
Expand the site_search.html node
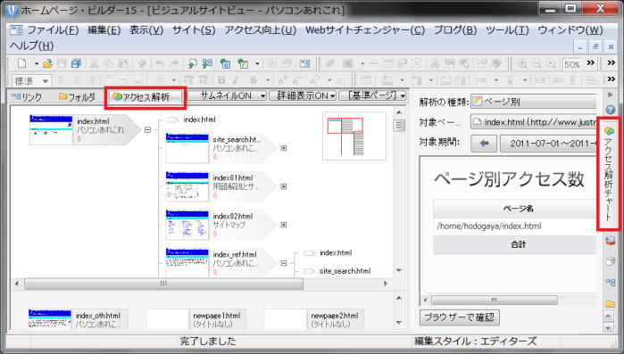tap(284, 148)
